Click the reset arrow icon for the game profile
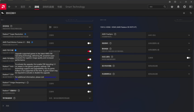Screen dimensions: 194x112 [x=190, y=13]
